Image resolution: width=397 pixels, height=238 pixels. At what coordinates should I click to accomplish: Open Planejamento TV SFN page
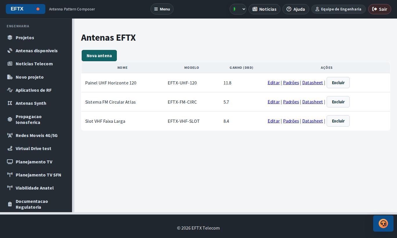36,175
